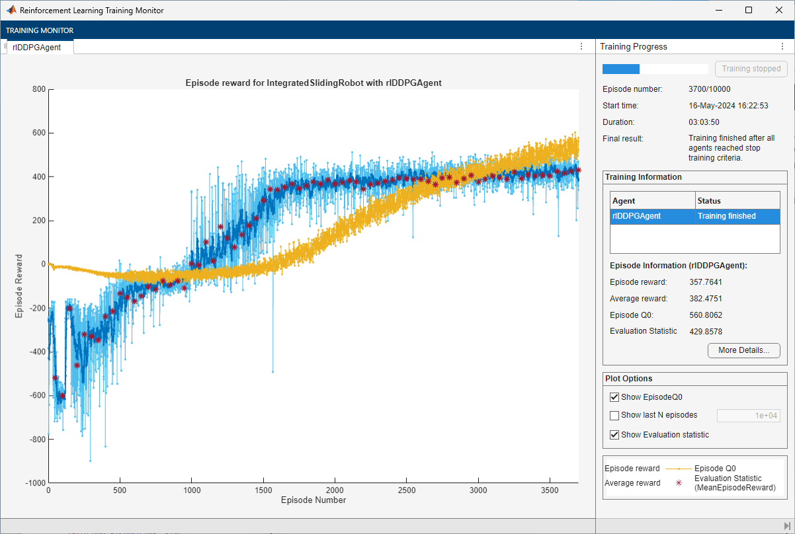Select the rlDDPGAgent document tab

(37, 47)
